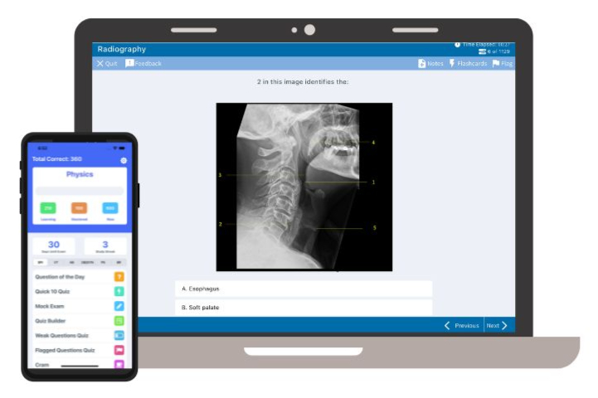Open Weak Questions Quiz icon
The image size is (598, 398).
(119, 336)
